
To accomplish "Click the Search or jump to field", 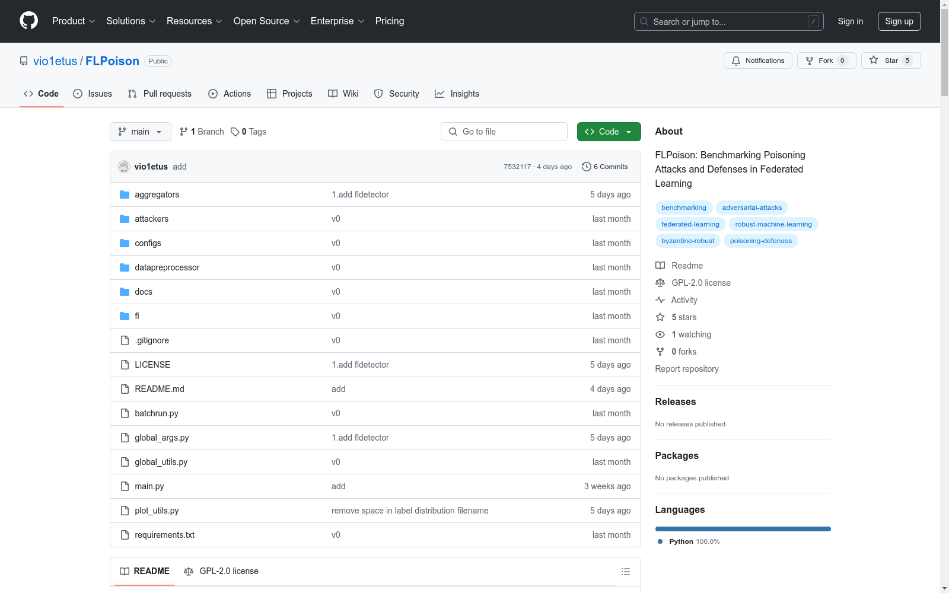I will 729,21.
